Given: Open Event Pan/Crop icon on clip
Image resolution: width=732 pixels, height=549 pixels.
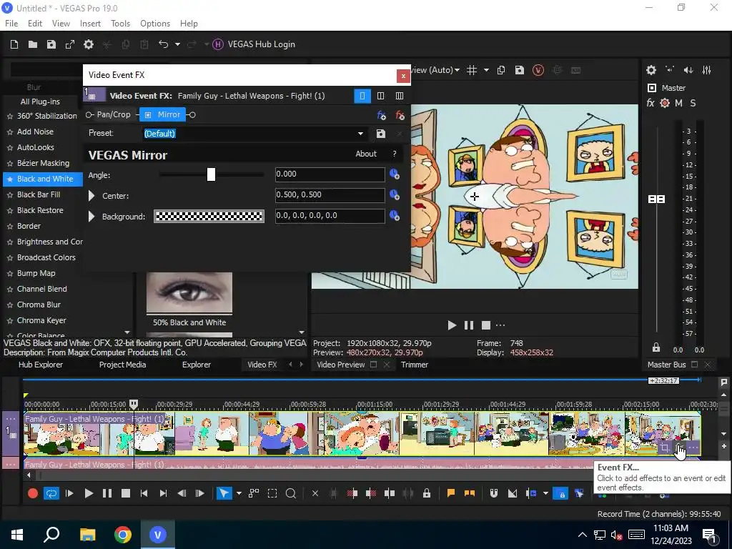Looking at the screenshot, I should pos(664,448).
